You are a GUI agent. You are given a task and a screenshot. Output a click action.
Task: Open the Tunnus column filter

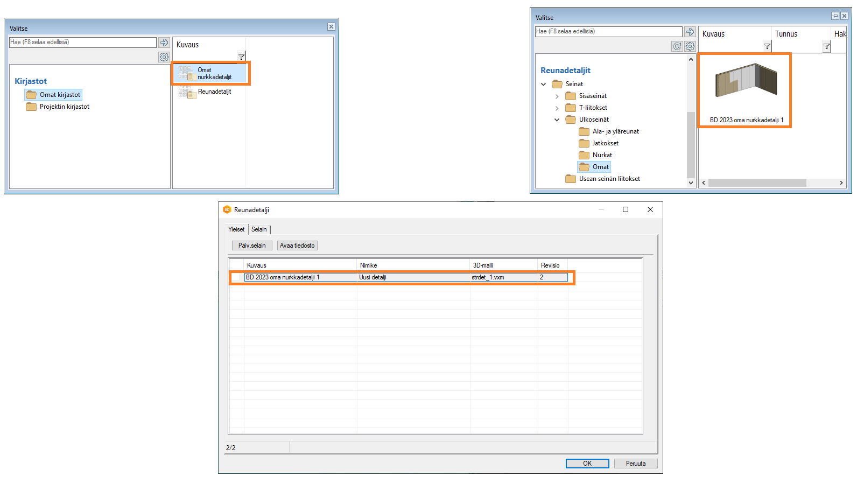[x=826, y=47]
